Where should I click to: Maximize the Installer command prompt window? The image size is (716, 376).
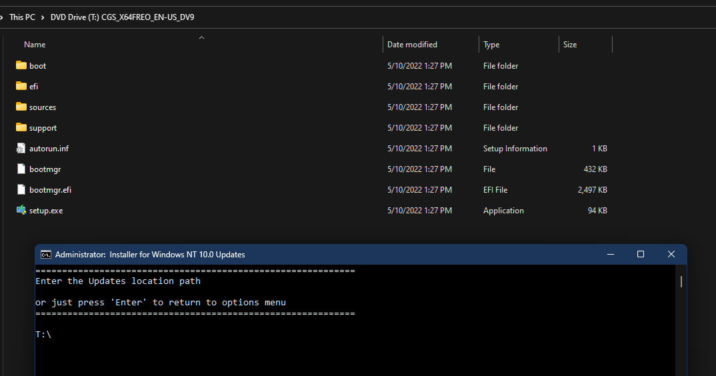click(x=641, y=254)
